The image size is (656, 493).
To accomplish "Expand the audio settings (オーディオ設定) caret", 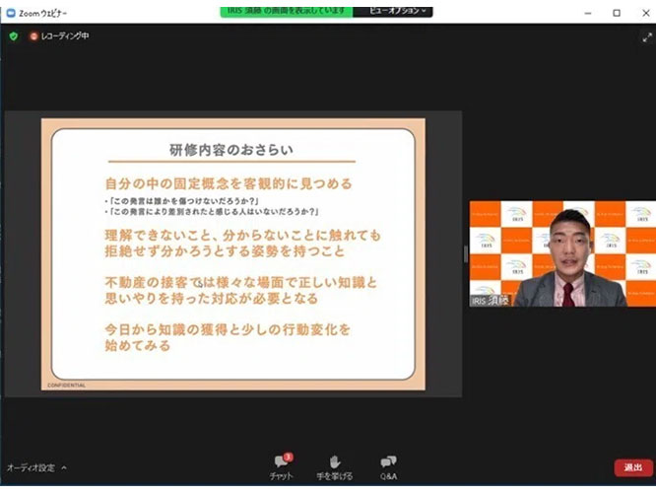I will 64,467.
